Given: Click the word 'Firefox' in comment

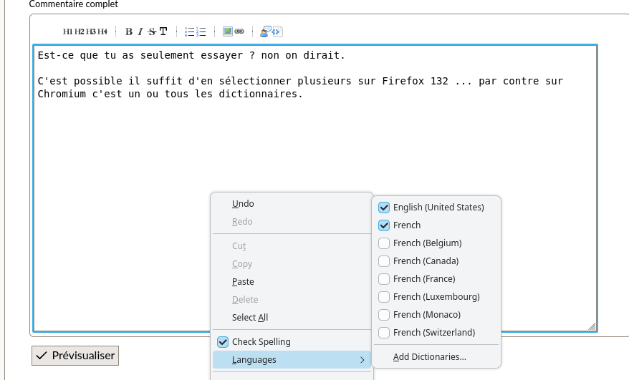Looking at the screenshot, I should (x=403, y=81).
